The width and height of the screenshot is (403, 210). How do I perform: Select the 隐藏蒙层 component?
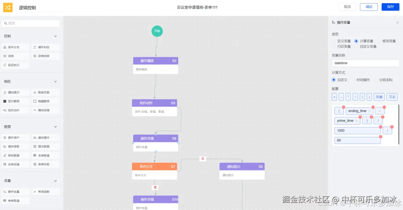coord(45,101)
